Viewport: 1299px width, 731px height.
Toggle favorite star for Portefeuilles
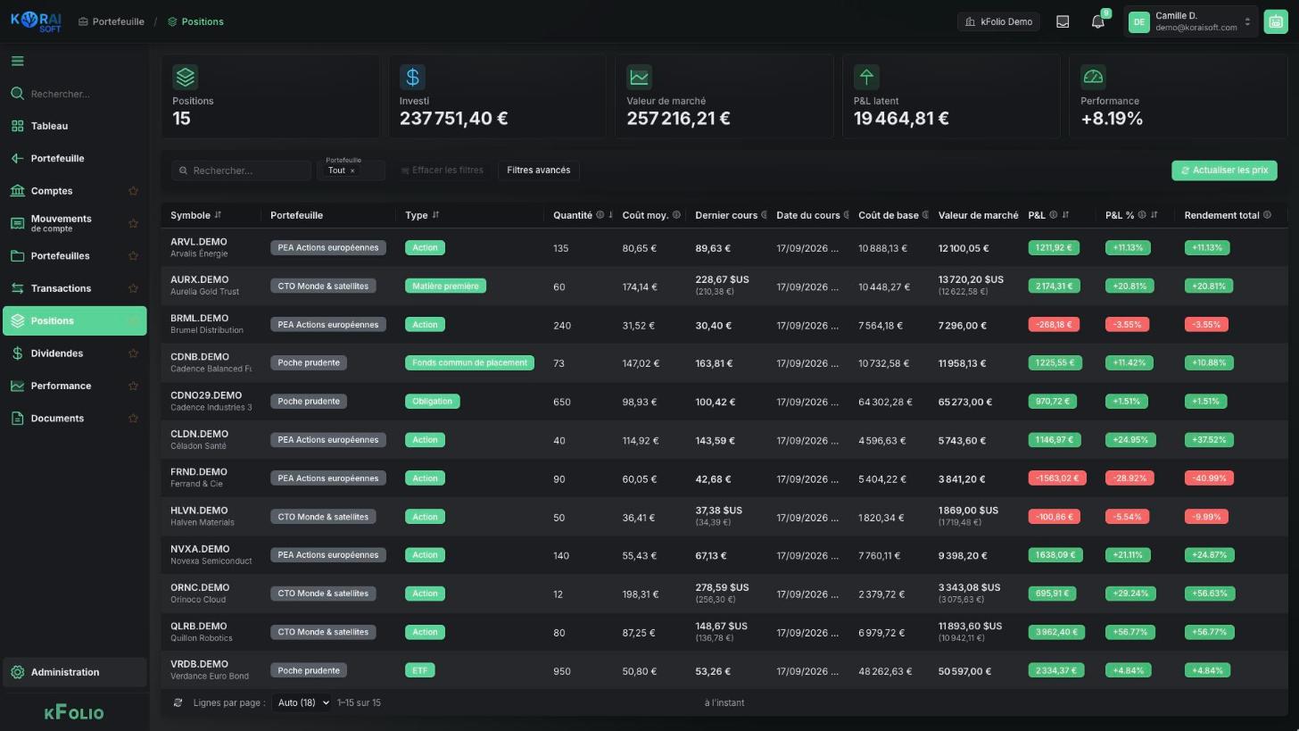133,256
